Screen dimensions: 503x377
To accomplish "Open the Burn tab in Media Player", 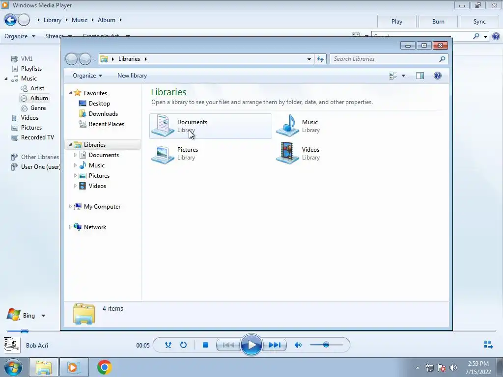I will 438,22.
